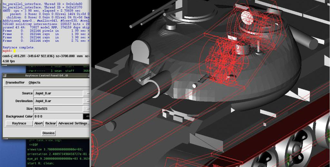Open the black Background Color swatch
Viewport: 330px width, 167px height.
coord(86,117)
